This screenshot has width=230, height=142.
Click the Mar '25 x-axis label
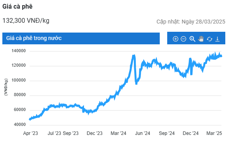[x=214, y=133]
